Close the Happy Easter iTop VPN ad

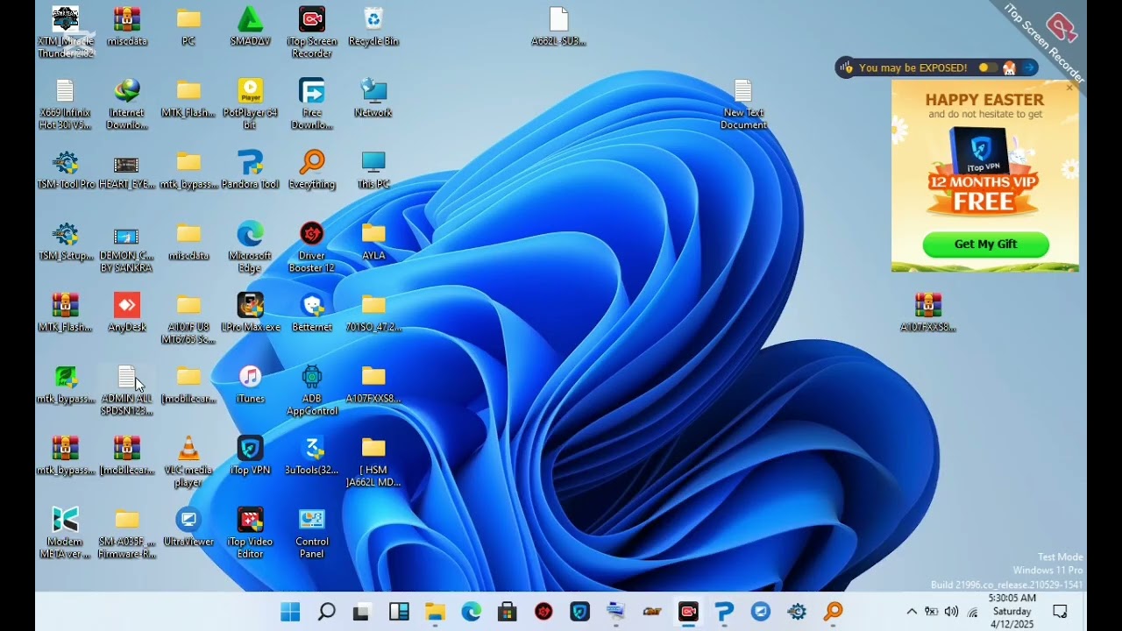pos(1069,88)
